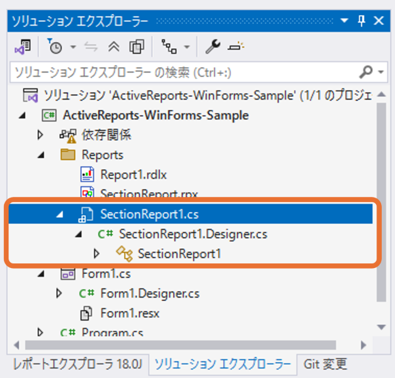395x378 pixels.
Task: Click horizontal scrollbar right arrow
Action: coord(363,345)
